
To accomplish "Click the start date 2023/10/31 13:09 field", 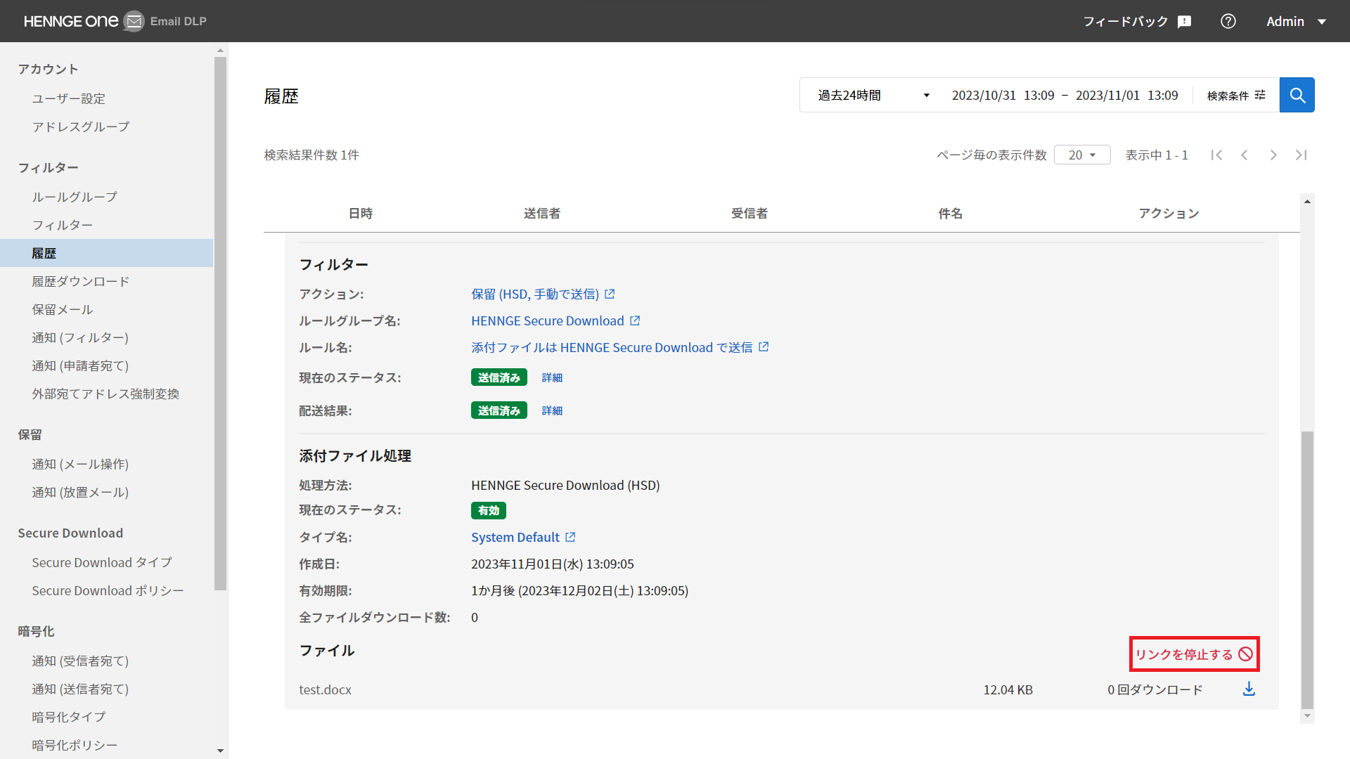I will point(1003,95).
